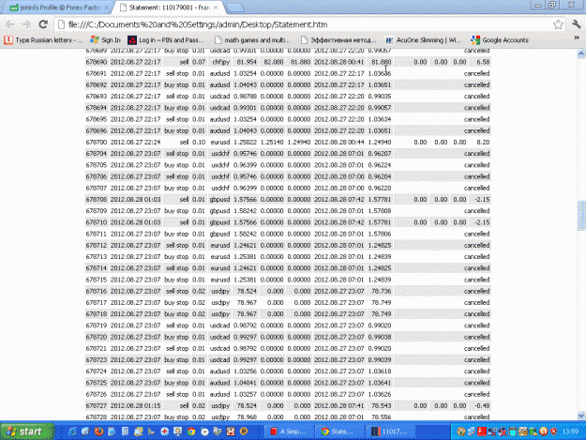Screen dimensions: 586x440
Task: Click order number 678715
Action: 97,280
